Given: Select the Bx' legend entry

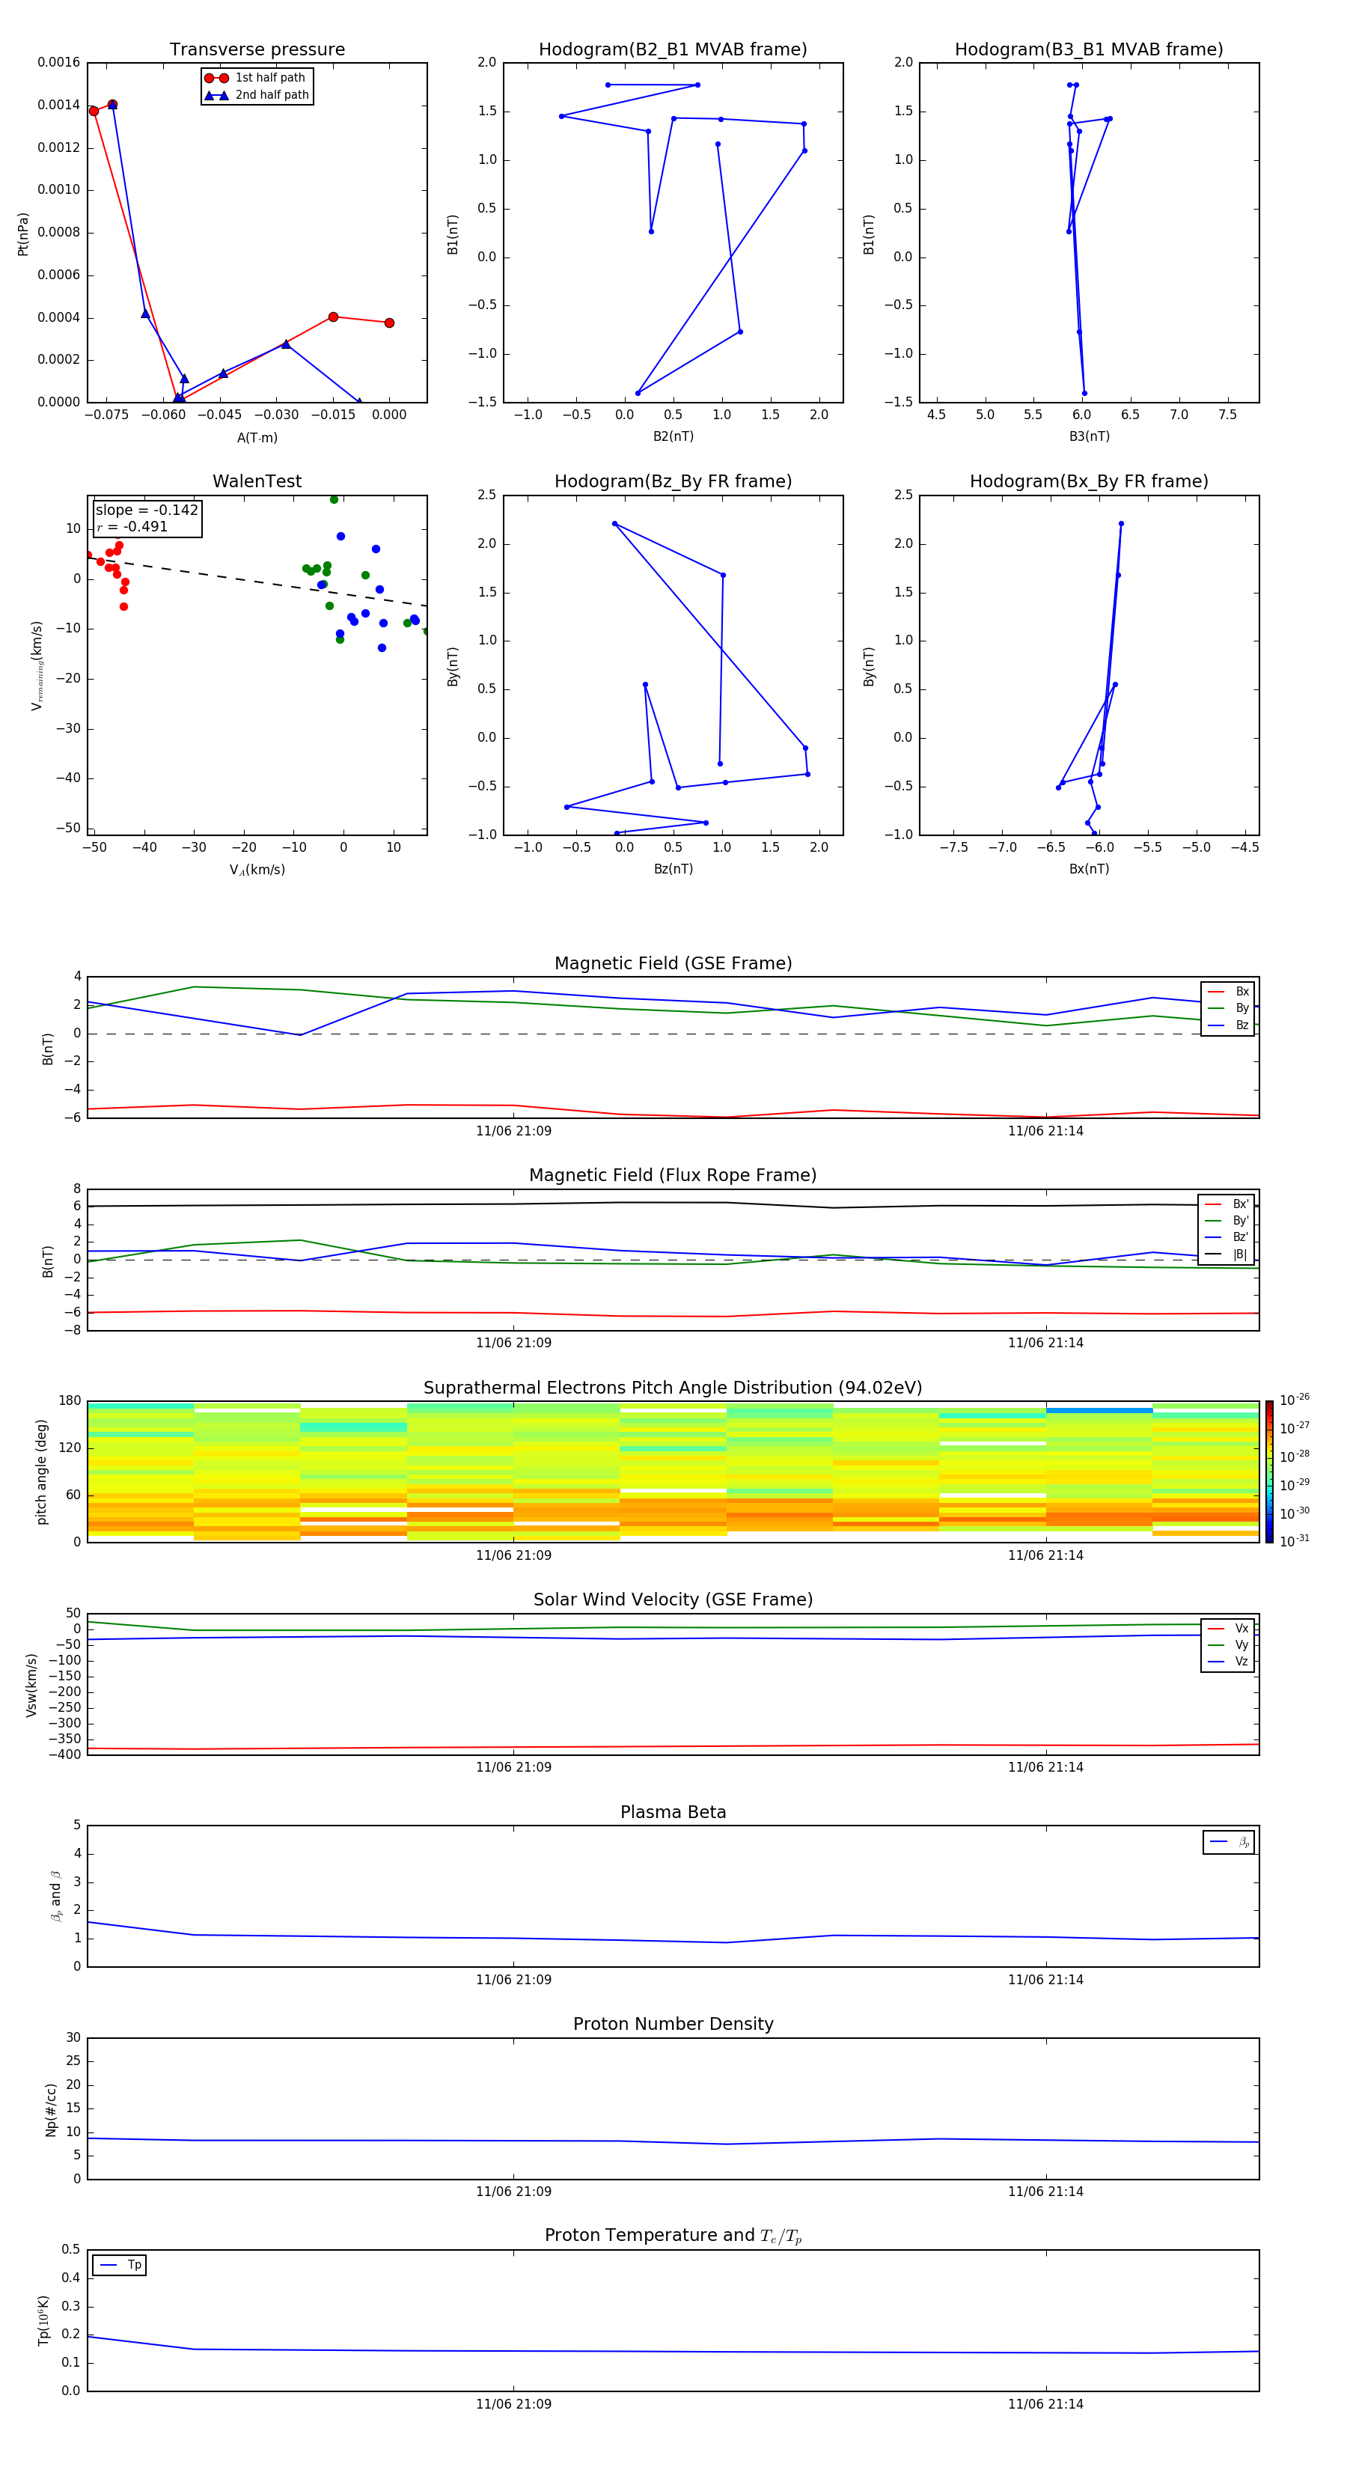Looking at the screenshot, I should pyautogui.click(x=1227, y=1204).
